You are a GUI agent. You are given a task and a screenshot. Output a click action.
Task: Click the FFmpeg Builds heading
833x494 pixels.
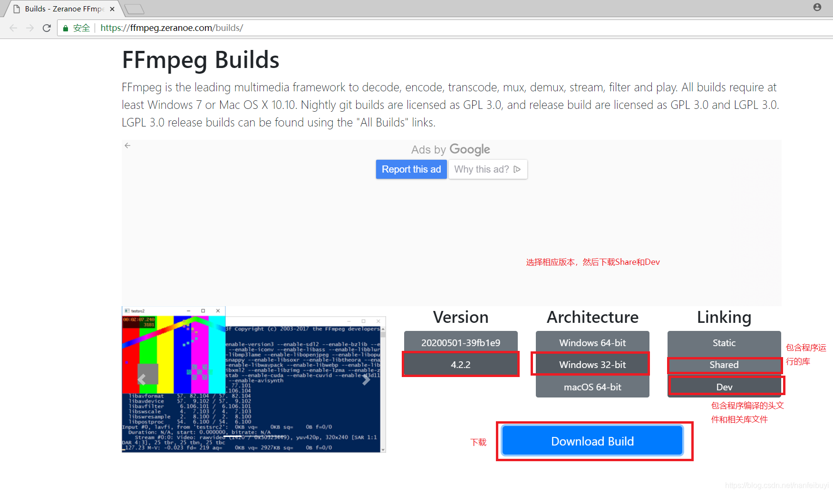coord(201,60)
